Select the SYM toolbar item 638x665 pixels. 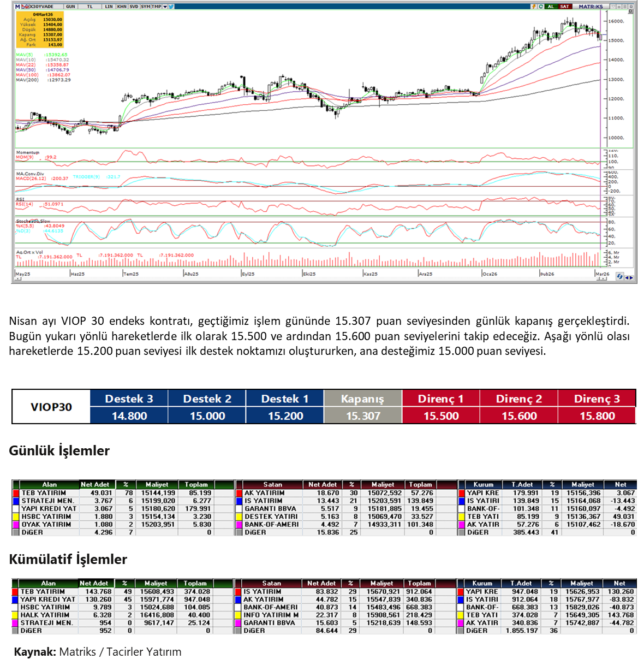[145, 7]
